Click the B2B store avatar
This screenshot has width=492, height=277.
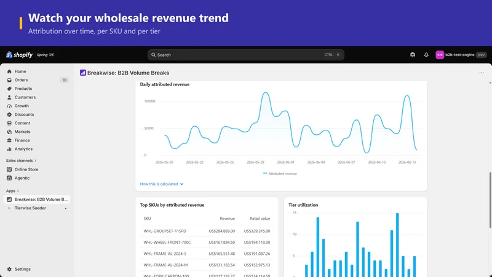pyautogui.click(x=440, y=55)
